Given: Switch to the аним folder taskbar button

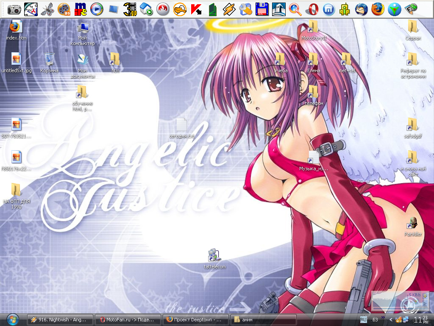Looking at the screenshot, I should pyautogui.click(x=264, y=320).
